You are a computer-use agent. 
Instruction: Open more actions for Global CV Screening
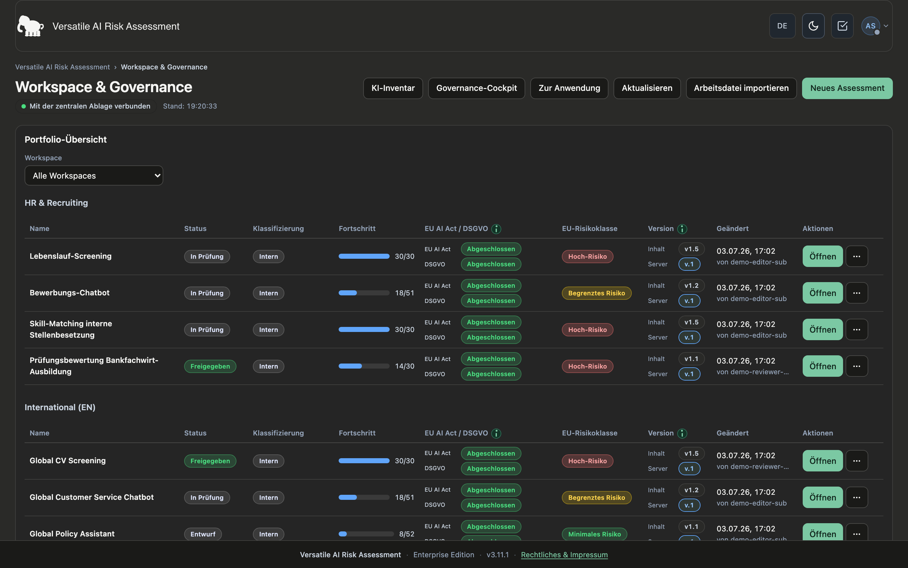click(857, 461)
